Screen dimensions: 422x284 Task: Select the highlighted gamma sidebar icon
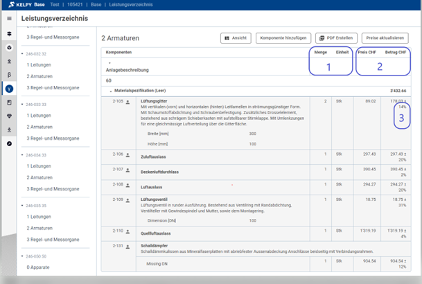pos(9,88)
